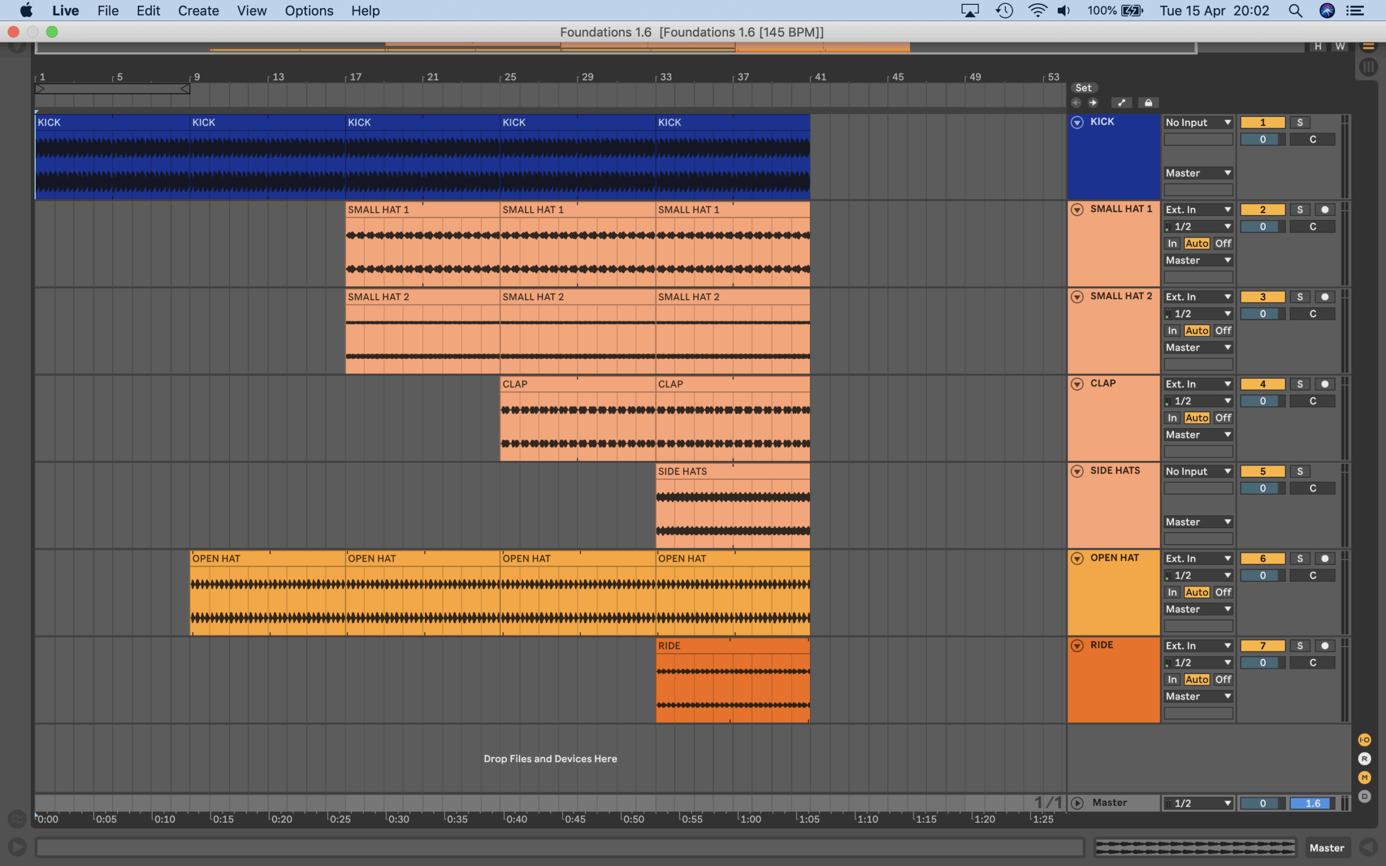Viewport: 1386px width, 866px height.
Task: Jump to the next locator arrow
Action: click(x=1093, y=103)
